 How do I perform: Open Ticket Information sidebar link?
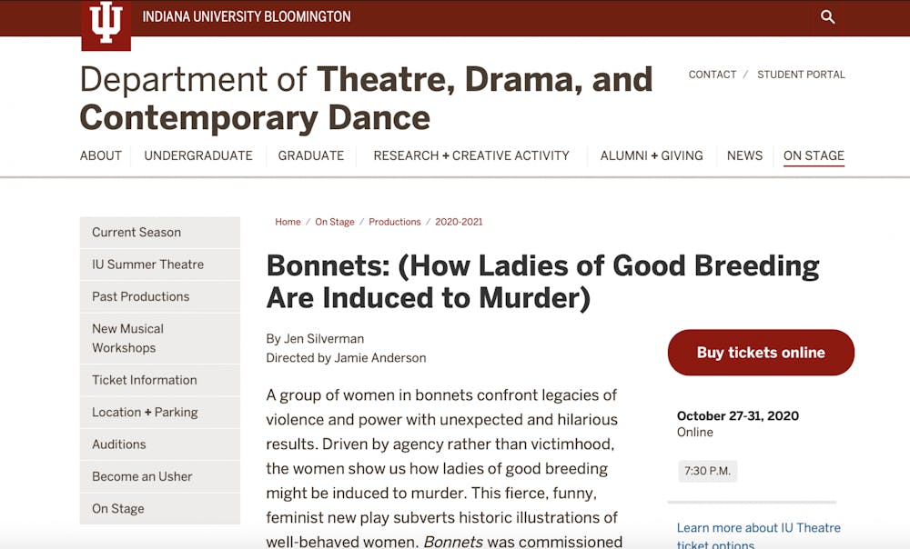[159, 380]
